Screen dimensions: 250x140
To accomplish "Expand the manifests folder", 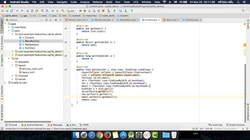I will [9, 27].
